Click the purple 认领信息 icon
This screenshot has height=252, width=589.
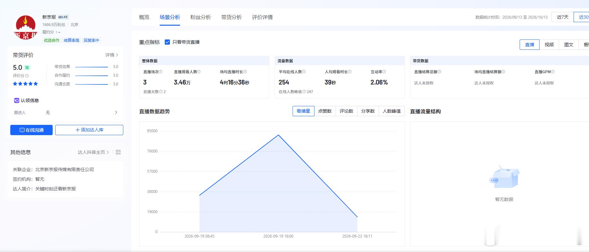(17, 100)
